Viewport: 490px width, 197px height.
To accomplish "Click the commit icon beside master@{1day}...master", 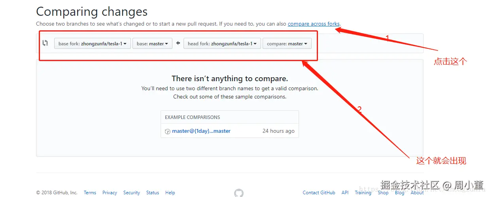I will tap(168, 131).
